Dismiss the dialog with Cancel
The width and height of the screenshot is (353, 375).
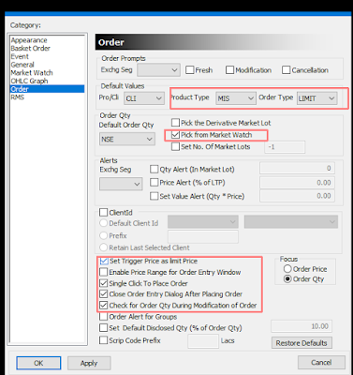321,363
